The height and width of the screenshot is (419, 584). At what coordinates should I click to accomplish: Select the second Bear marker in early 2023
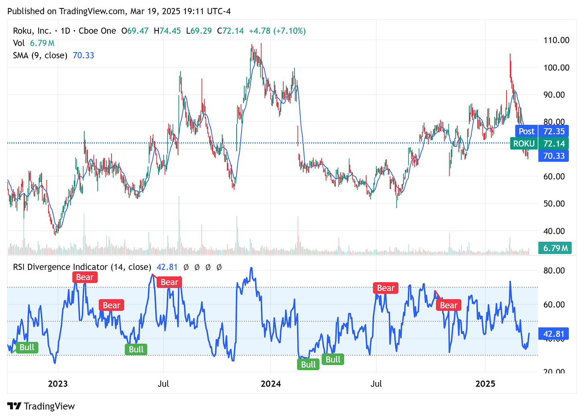(x=112, y=305)
